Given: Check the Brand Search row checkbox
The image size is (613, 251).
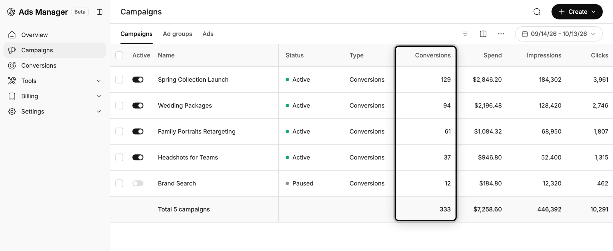Looking at the screenshot, I should 119,183.
